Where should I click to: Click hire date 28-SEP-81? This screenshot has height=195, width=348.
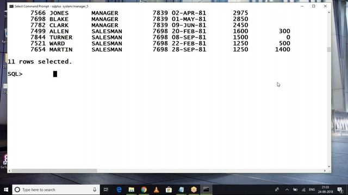click(189, 49)
